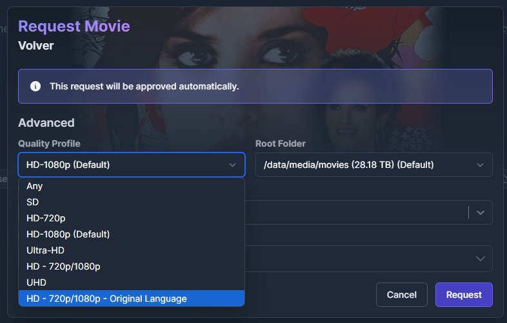Viewport: 507px width, 323px height.
Task: Click the Request Movie heading
Action: pyautogui.click(x=74, y=26)
